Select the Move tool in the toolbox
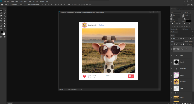The width and height of the screenshot is (194, 104). point(1,11)
